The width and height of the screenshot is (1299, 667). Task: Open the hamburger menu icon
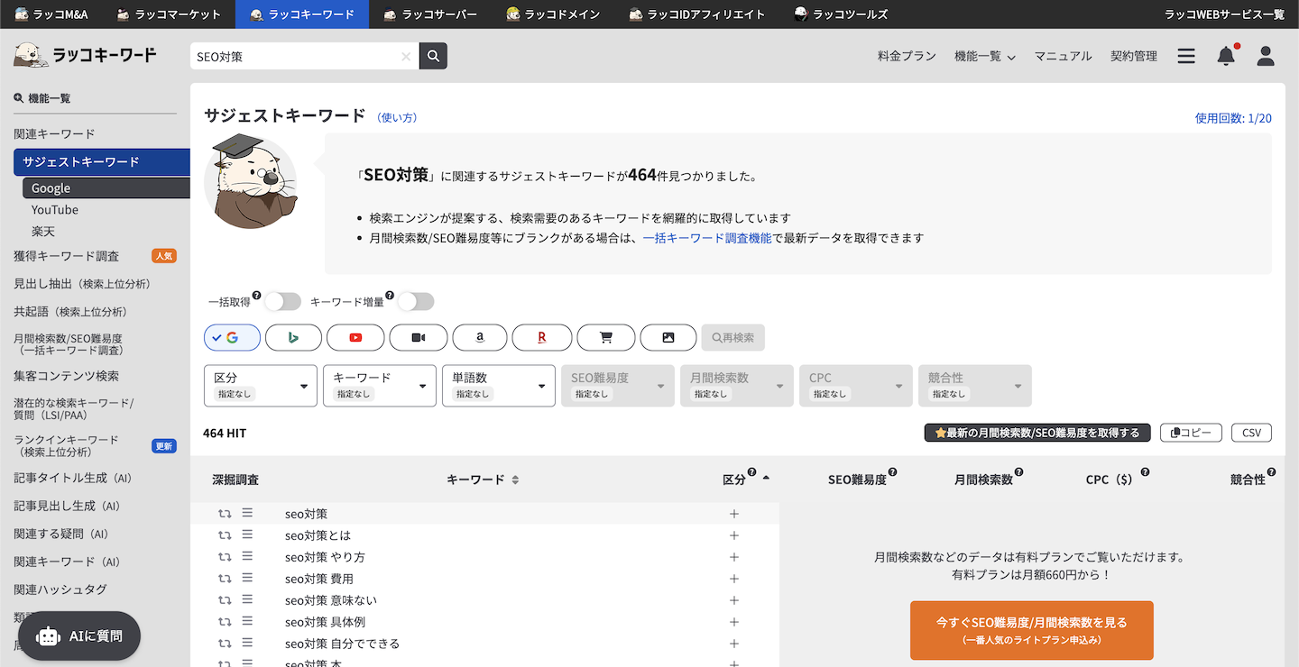(1186, 56)
